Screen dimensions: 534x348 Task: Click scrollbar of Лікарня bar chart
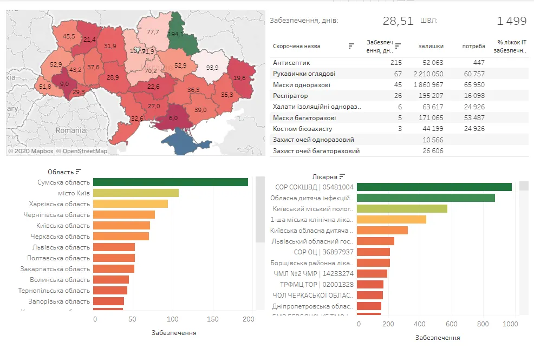click(524, 186)
